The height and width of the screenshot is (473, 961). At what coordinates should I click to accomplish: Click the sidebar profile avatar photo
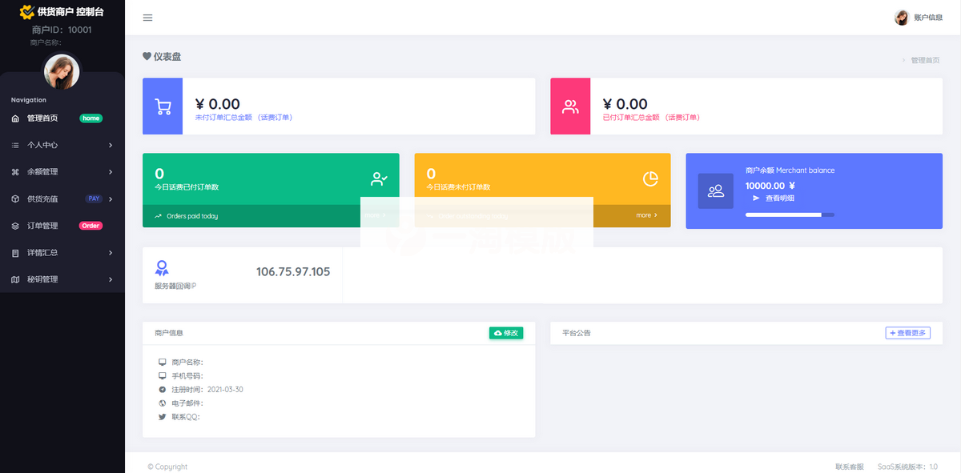click(62, 72)
